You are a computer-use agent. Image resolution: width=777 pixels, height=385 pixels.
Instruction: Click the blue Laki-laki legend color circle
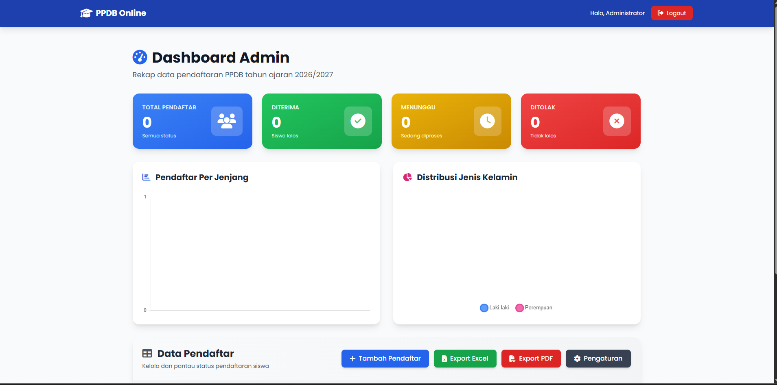[x=484, y=308]
